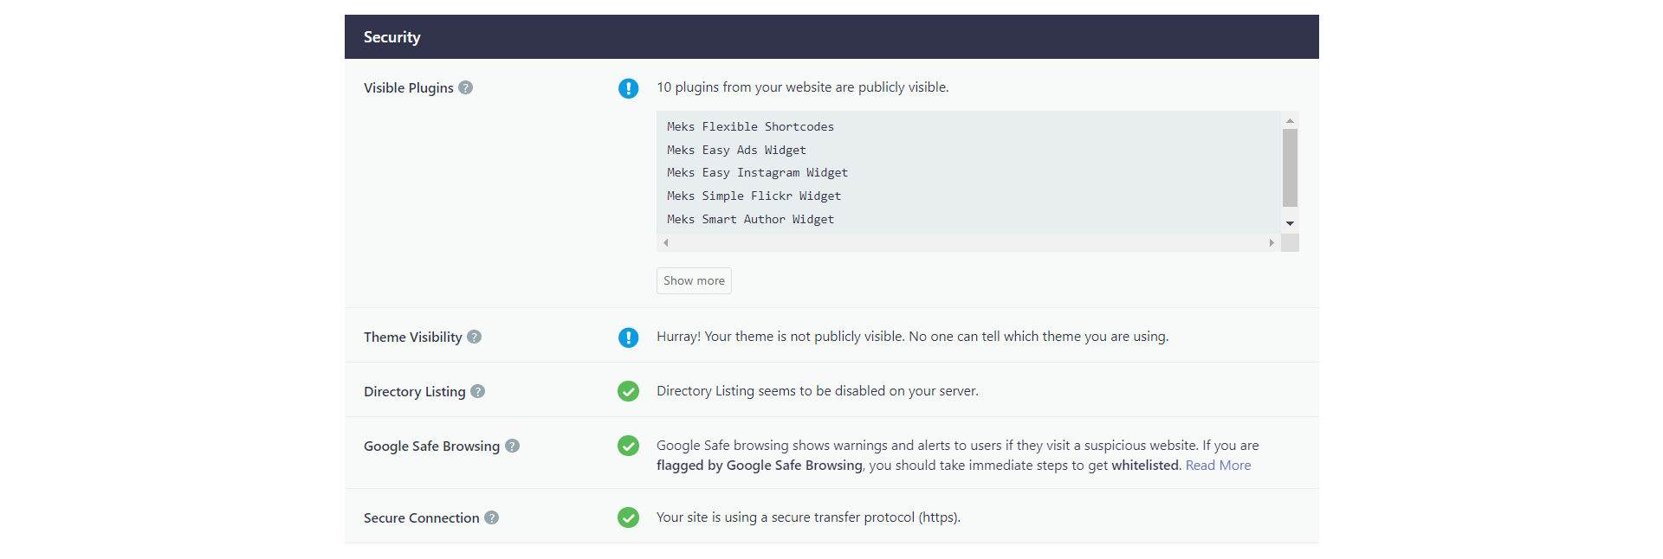Click help icon next to Google Safe Browsing
This screenshot has height=559, width=1663.
[x=512, y=446]
